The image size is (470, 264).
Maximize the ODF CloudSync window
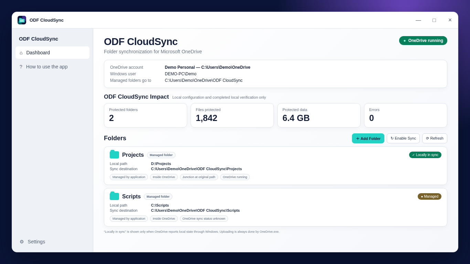[434, 20]
